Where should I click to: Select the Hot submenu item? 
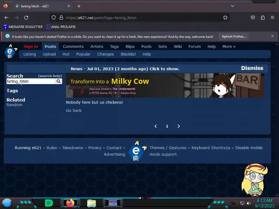coord(66,54)
